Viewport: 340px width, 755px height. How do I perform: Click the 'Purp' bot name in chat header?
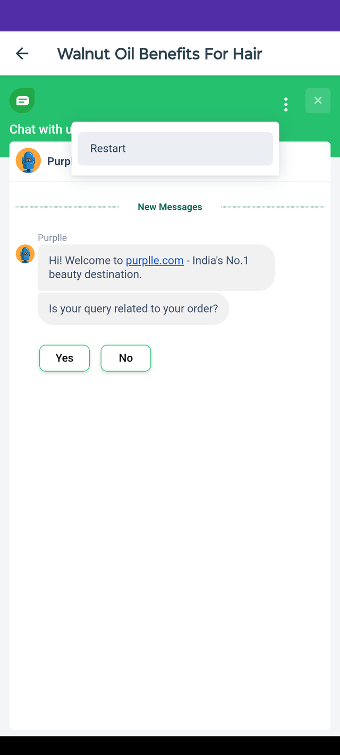(x=59, y=161)
